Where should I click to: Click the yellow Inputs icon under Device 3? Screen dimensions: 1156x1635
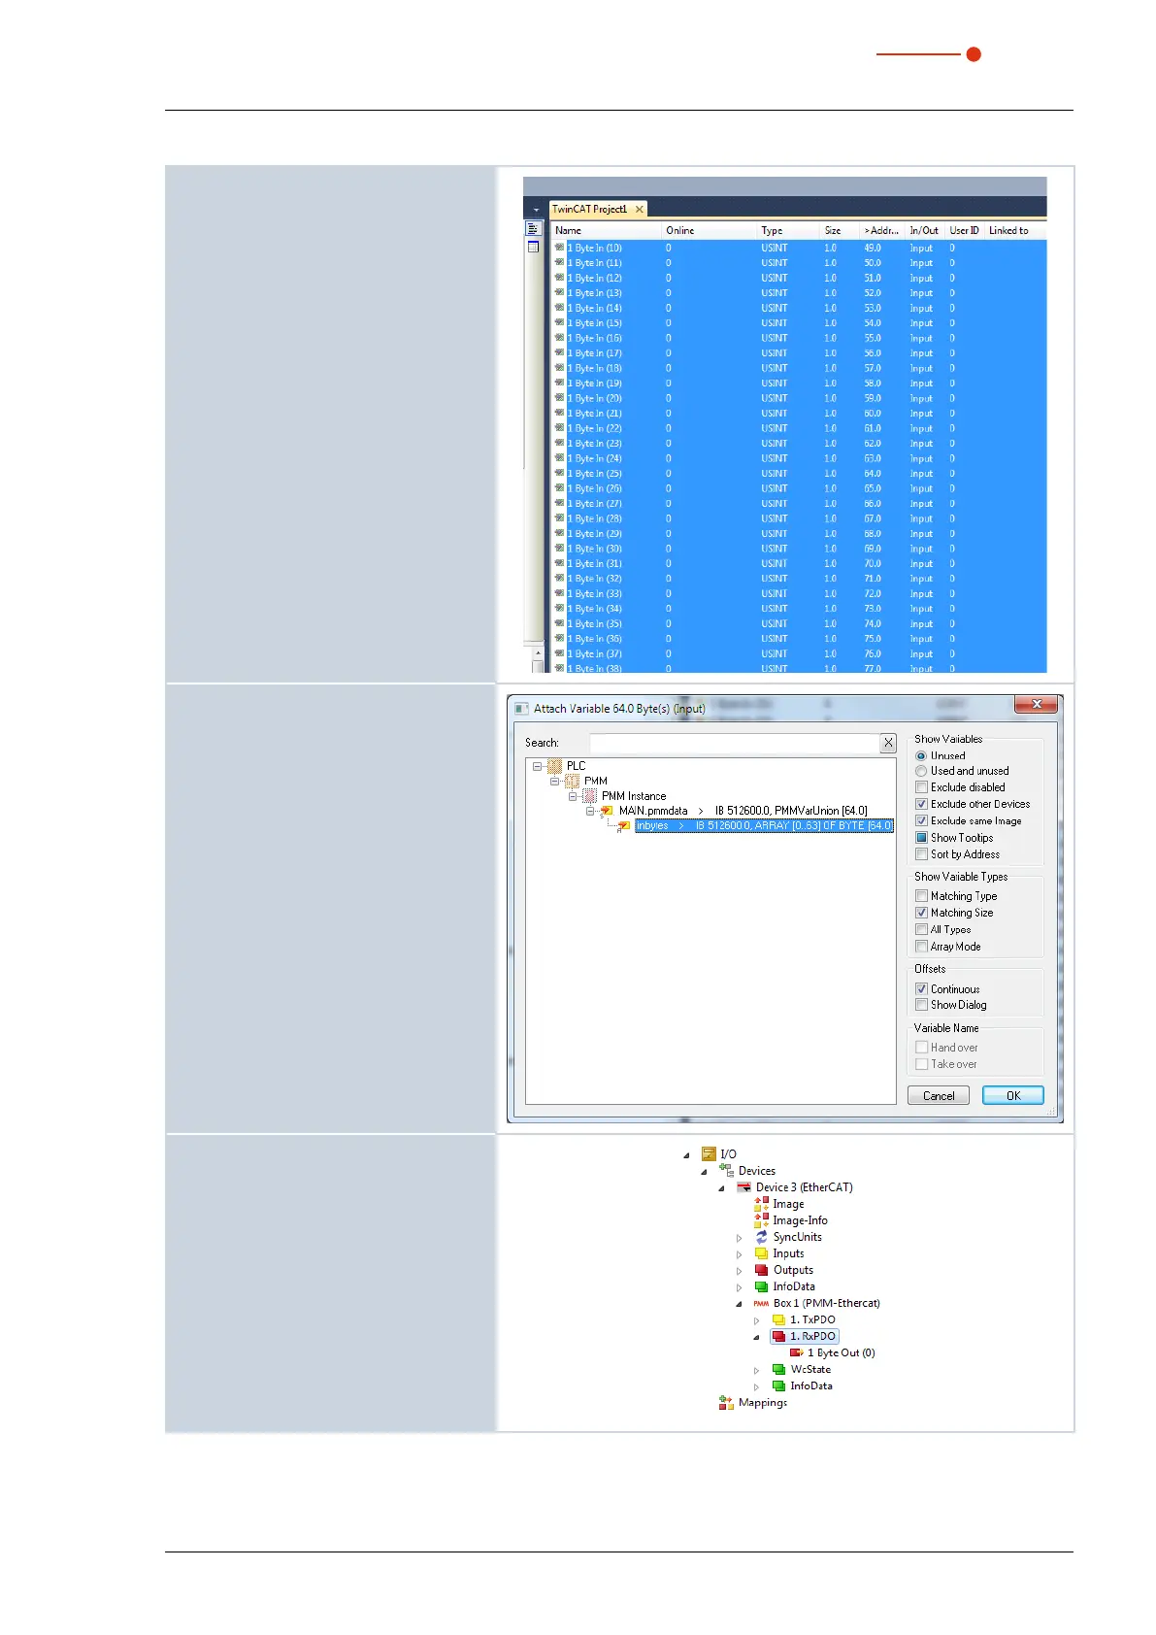(x=762, y=1253)
